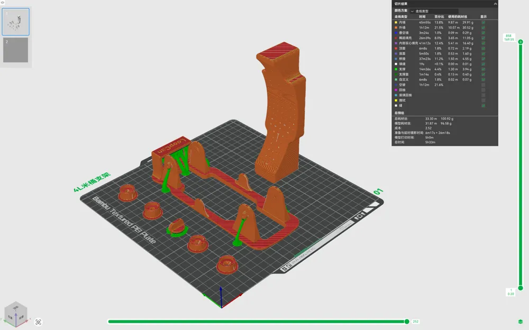Select plate 2 thumbnail

tap(15, 50)
